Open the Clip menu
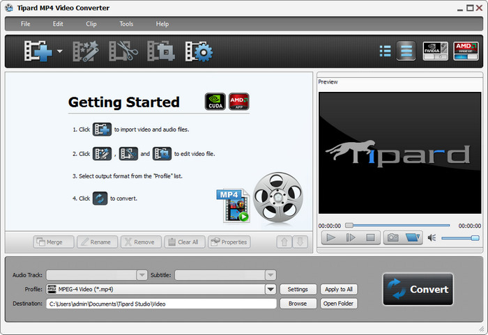Image resolution: width=488 pixels, height=335 pixels. click(x=91, y=24)
